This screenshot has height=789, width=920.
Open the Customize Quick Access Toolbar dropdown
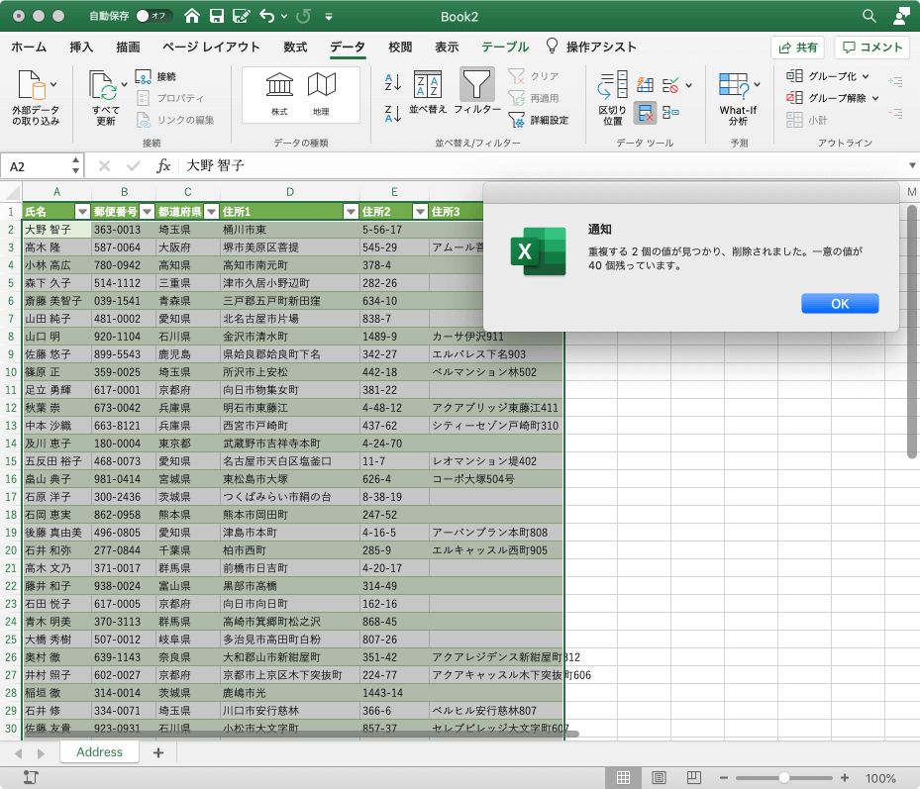click(329, 17)
